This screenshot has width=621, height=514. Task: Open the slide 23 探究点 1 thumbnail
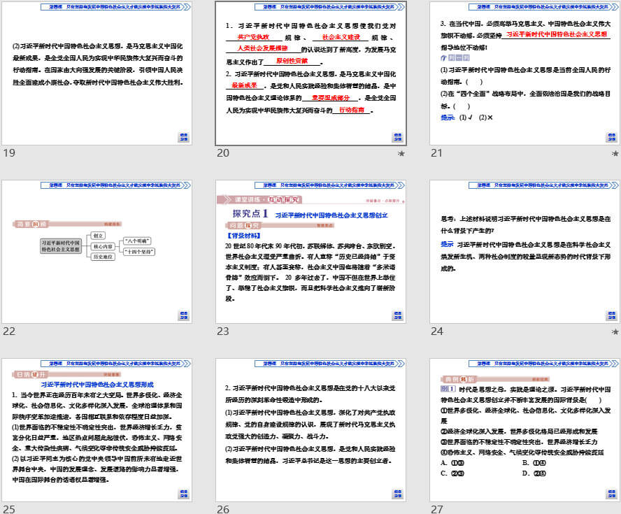pos(311,252)
